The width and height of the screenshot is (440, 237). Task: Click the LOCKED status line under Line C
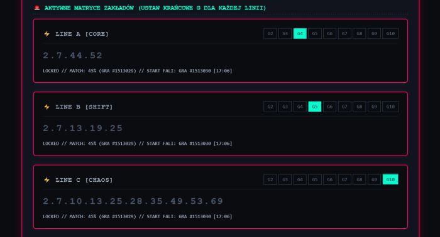tap(138, 216)
